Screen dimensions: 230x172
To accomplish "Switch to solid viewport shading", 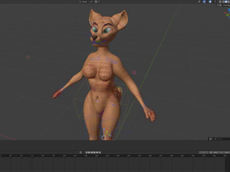I will (226, 1).
